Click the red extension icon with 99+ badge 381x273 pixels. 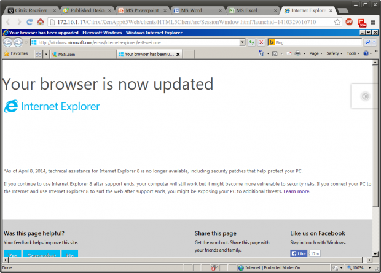click(x=361, y=23)
